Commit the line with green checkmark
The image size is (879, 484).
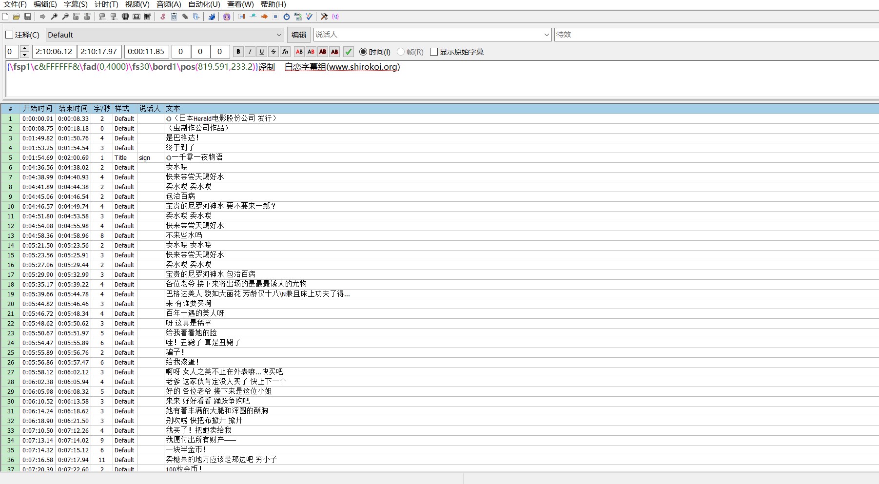349,52
